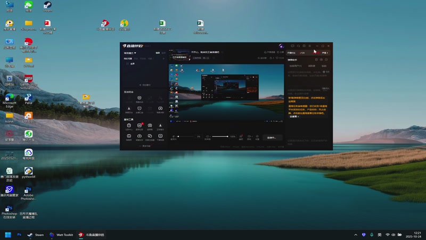Click the more functions link below tool grid
Viewport: 426px width, 240px height.
tap(145, 146)
